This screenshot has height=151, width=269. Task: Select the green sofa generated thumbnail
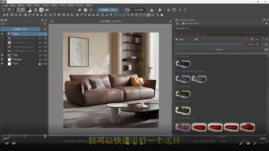183,93
